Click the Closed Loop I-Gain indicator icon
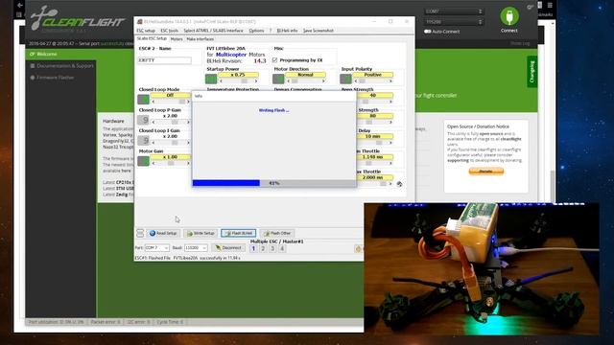Viewport: 614px width, 345px height. (143, 140)
